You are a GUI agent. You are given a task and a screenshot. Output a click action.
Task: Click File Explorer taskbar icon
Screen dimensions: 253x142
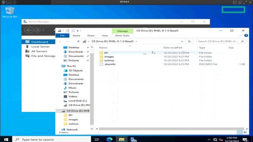[121, 139]
